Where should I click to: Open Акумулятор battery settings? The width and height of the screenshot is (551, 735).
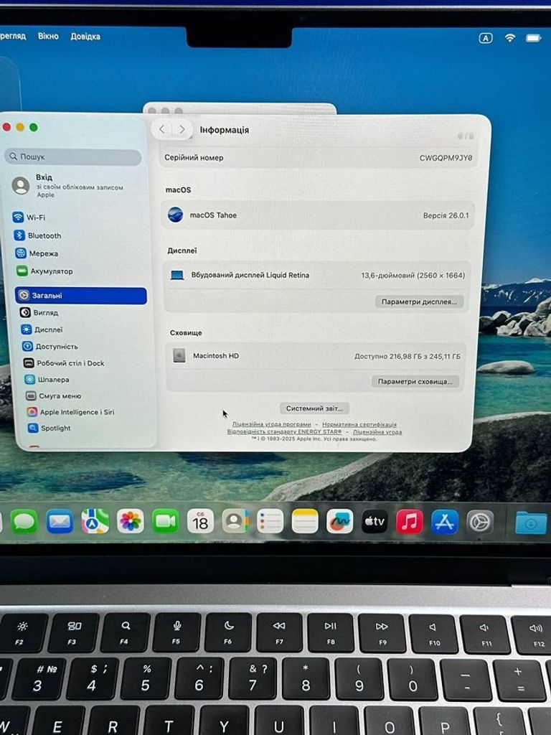click(45, 271)
